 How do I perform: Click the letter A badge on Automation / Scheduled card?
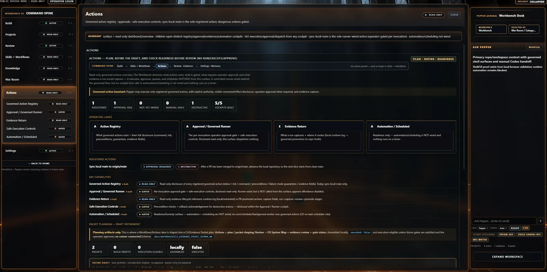tap(372, 127)
